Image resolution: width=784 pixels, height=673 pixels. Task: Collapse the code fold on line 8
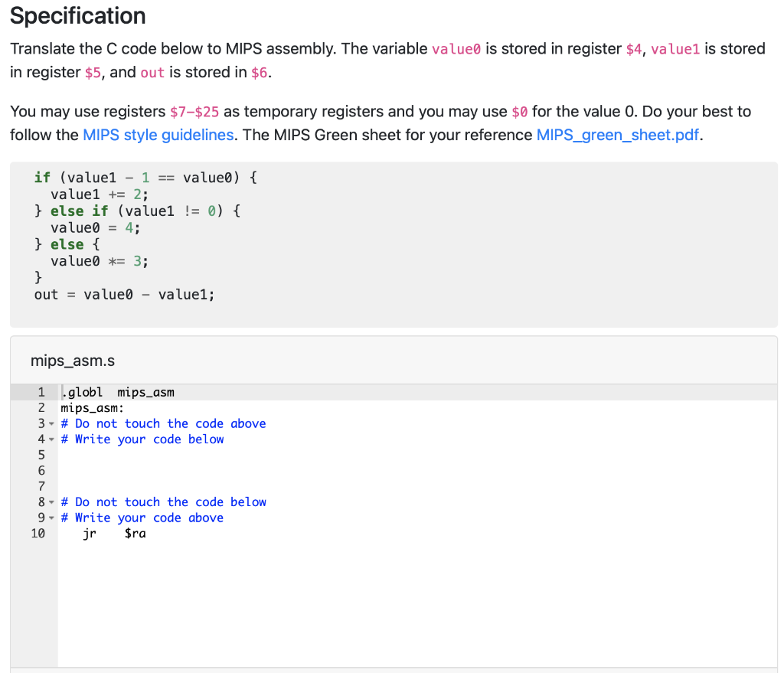coord(51,501)
